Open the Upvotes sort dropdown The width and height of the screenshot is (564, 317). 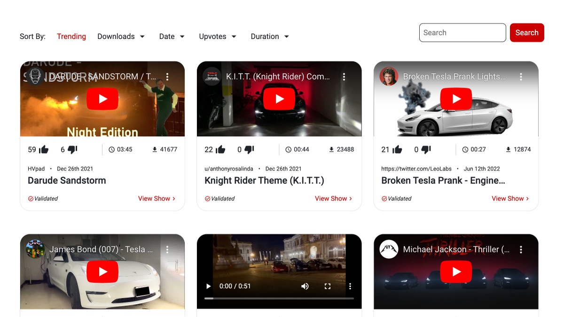click(x=218, y=36)
